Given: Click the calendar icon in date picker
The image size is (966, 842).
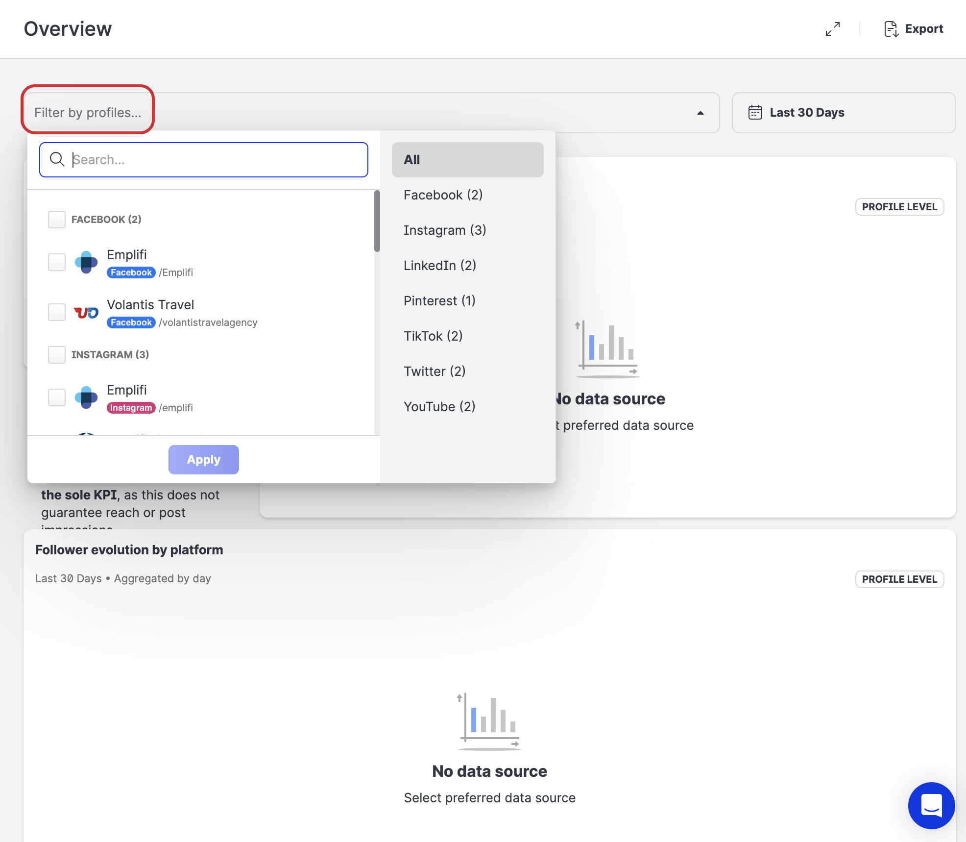Looking at the screenshot, I should coord(755,113).
